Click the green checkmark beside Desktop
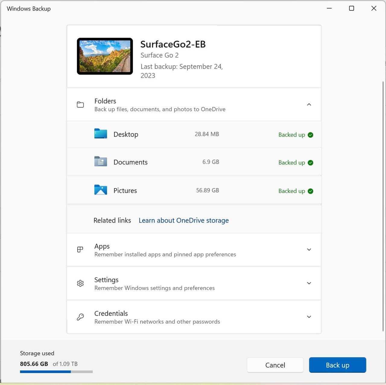Screen dimensions: 386x385 click(x=310, y=135)
